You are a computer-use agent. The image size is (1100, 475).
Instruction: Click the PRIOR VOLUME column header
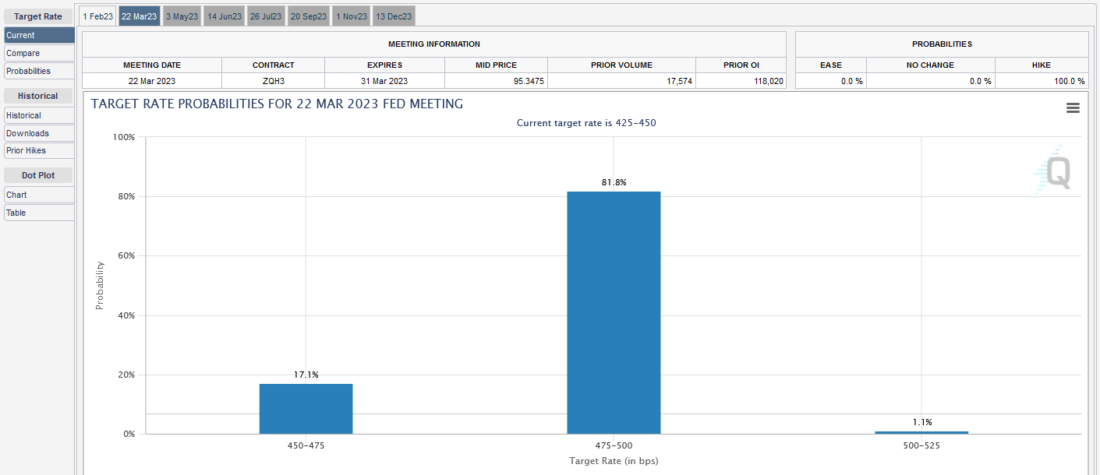tap(622, 65)
